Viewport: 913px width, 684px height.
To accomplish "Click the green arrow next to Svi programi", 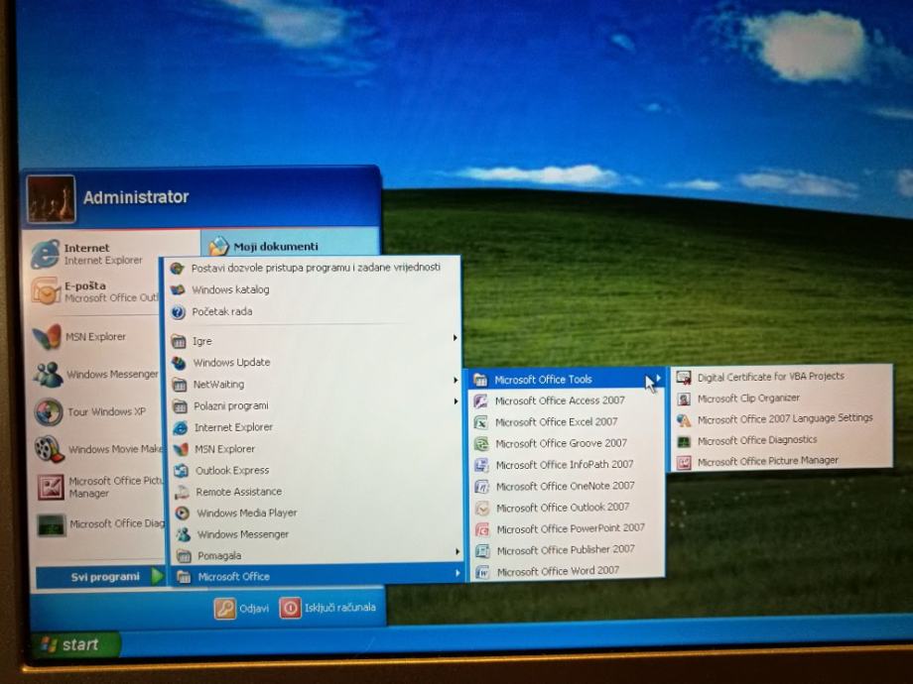I will pyautogui.click(x=157, y=576).
